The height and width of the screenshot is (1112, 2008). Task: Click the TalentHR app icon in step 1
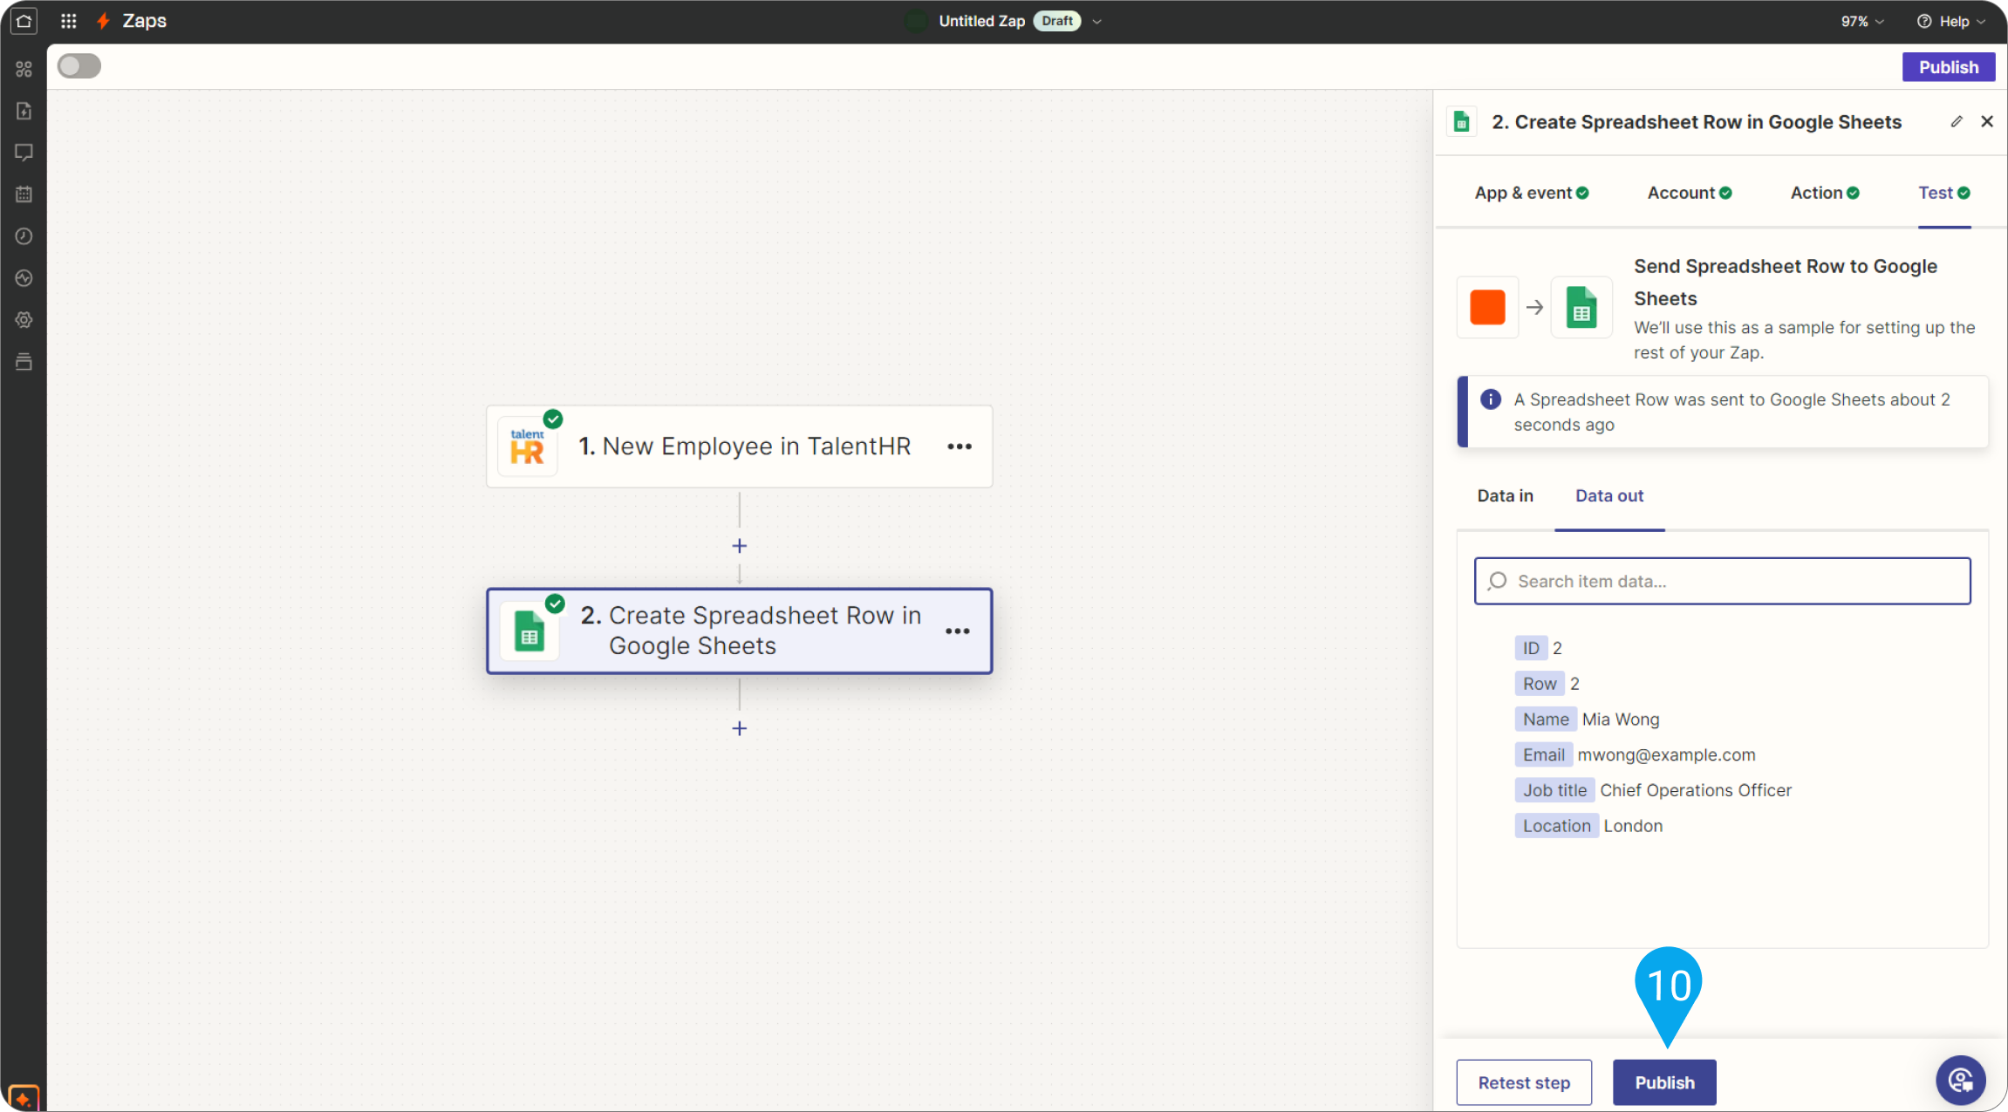pos(527,447)
